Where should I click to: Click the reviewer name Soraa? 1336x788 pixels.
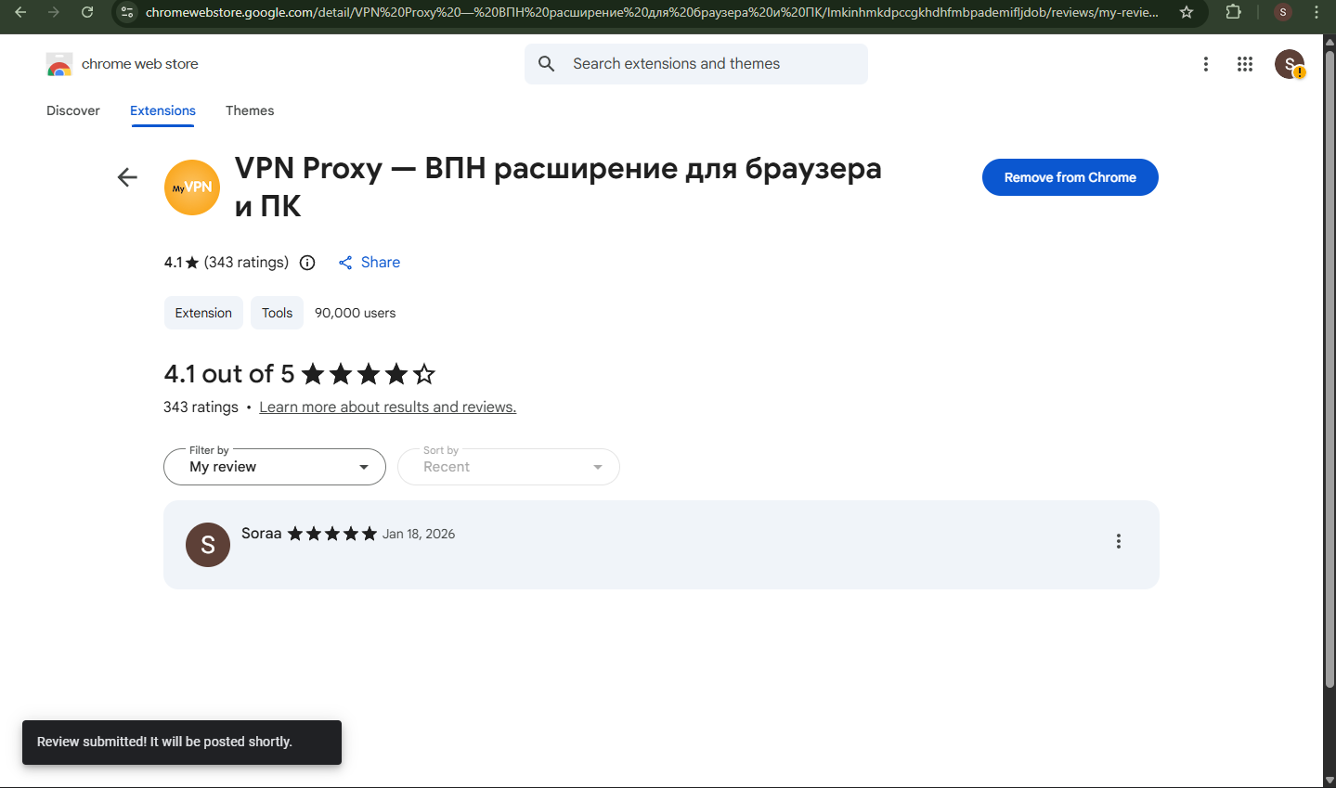click(x=261, y=534)
